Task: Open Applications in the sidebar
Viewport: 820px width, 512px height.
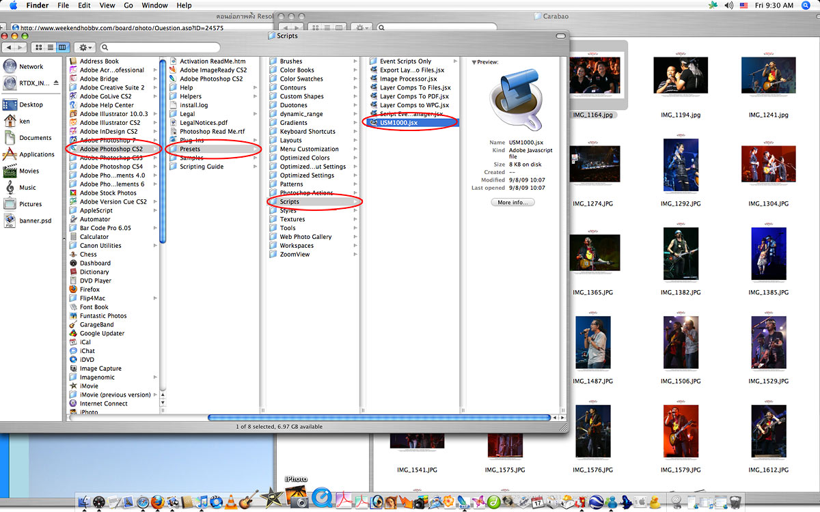Action: click(x=36, y=154)
